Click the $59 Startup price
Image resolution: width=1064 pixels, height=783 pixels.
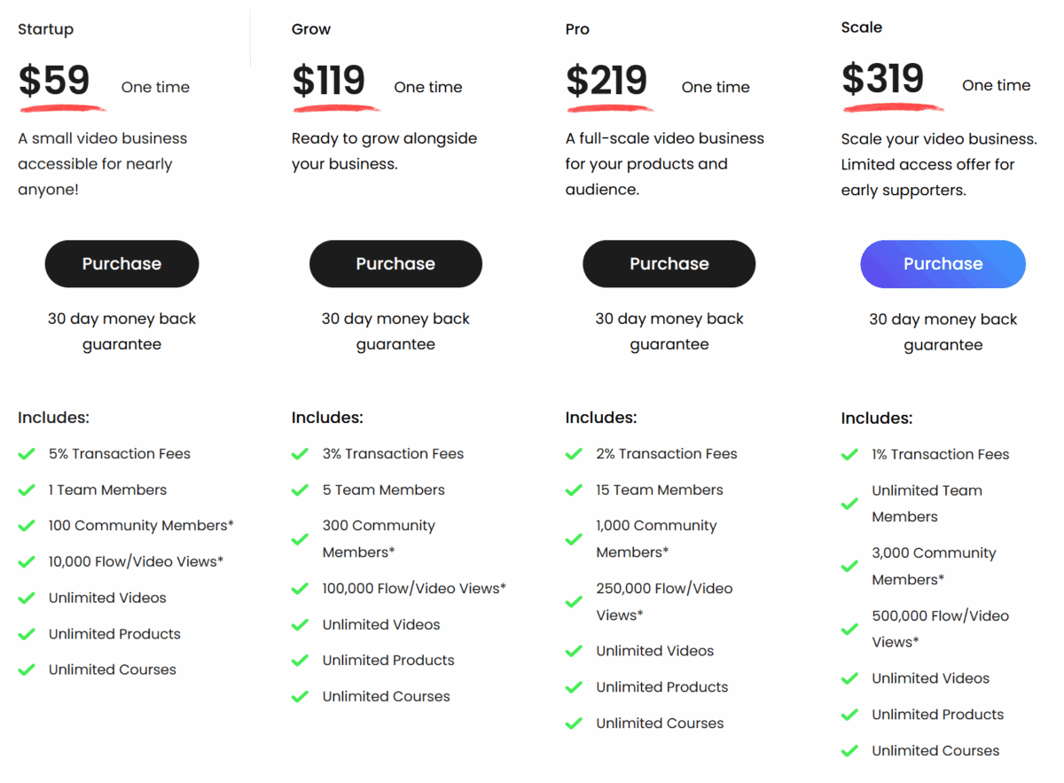(54, 81)
